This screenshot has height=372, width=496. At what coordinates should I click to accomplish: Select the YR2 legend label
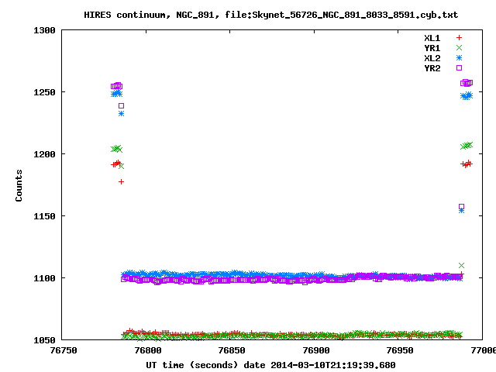click(x=432, y=68)
